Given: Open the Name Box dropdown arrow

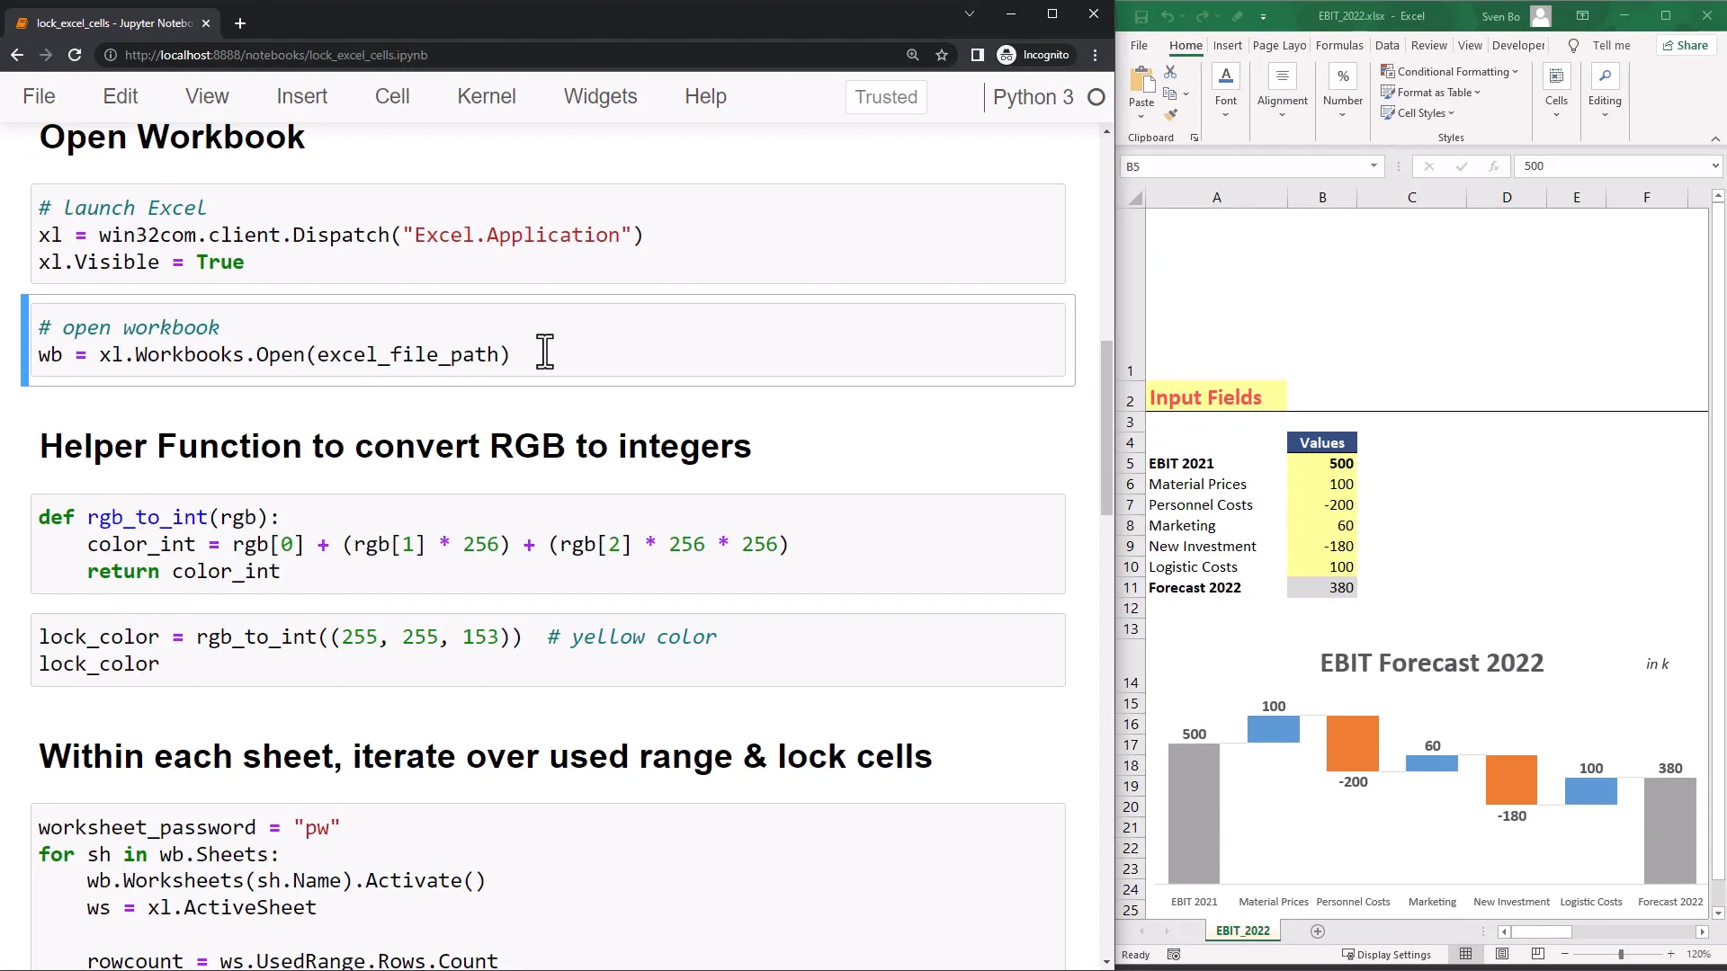Looking at the screenshot, I should point(1374,166).
